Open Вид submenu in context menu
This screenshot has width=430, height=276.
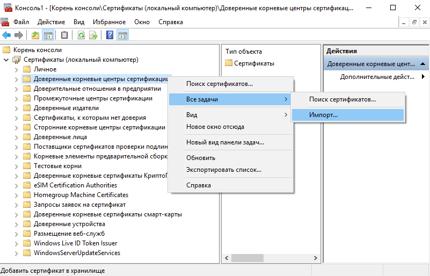pos(231,115)
